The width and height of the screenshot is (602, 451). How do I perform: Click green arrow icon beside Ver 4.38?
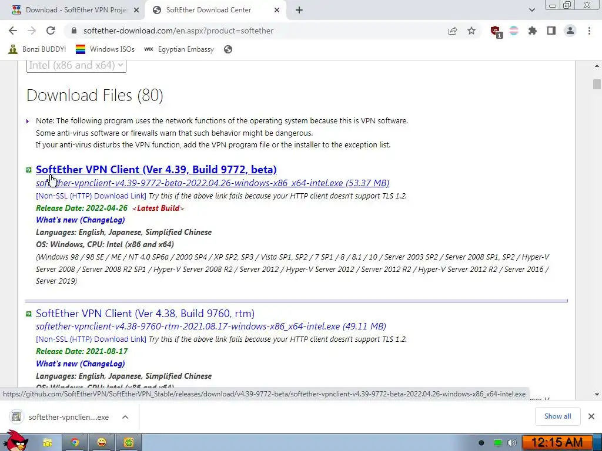click(29, 314)
